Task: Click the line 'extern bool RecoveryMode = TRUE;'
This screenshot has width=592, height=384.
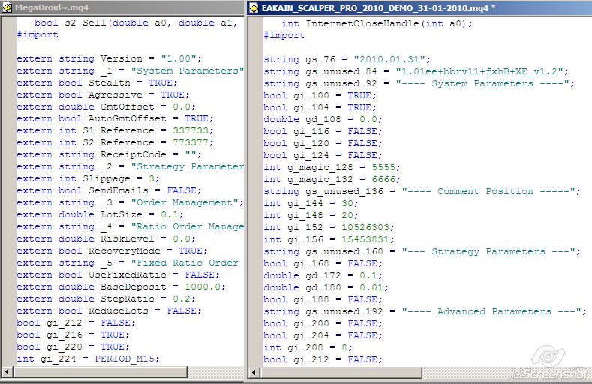Action: coord(112,250)
